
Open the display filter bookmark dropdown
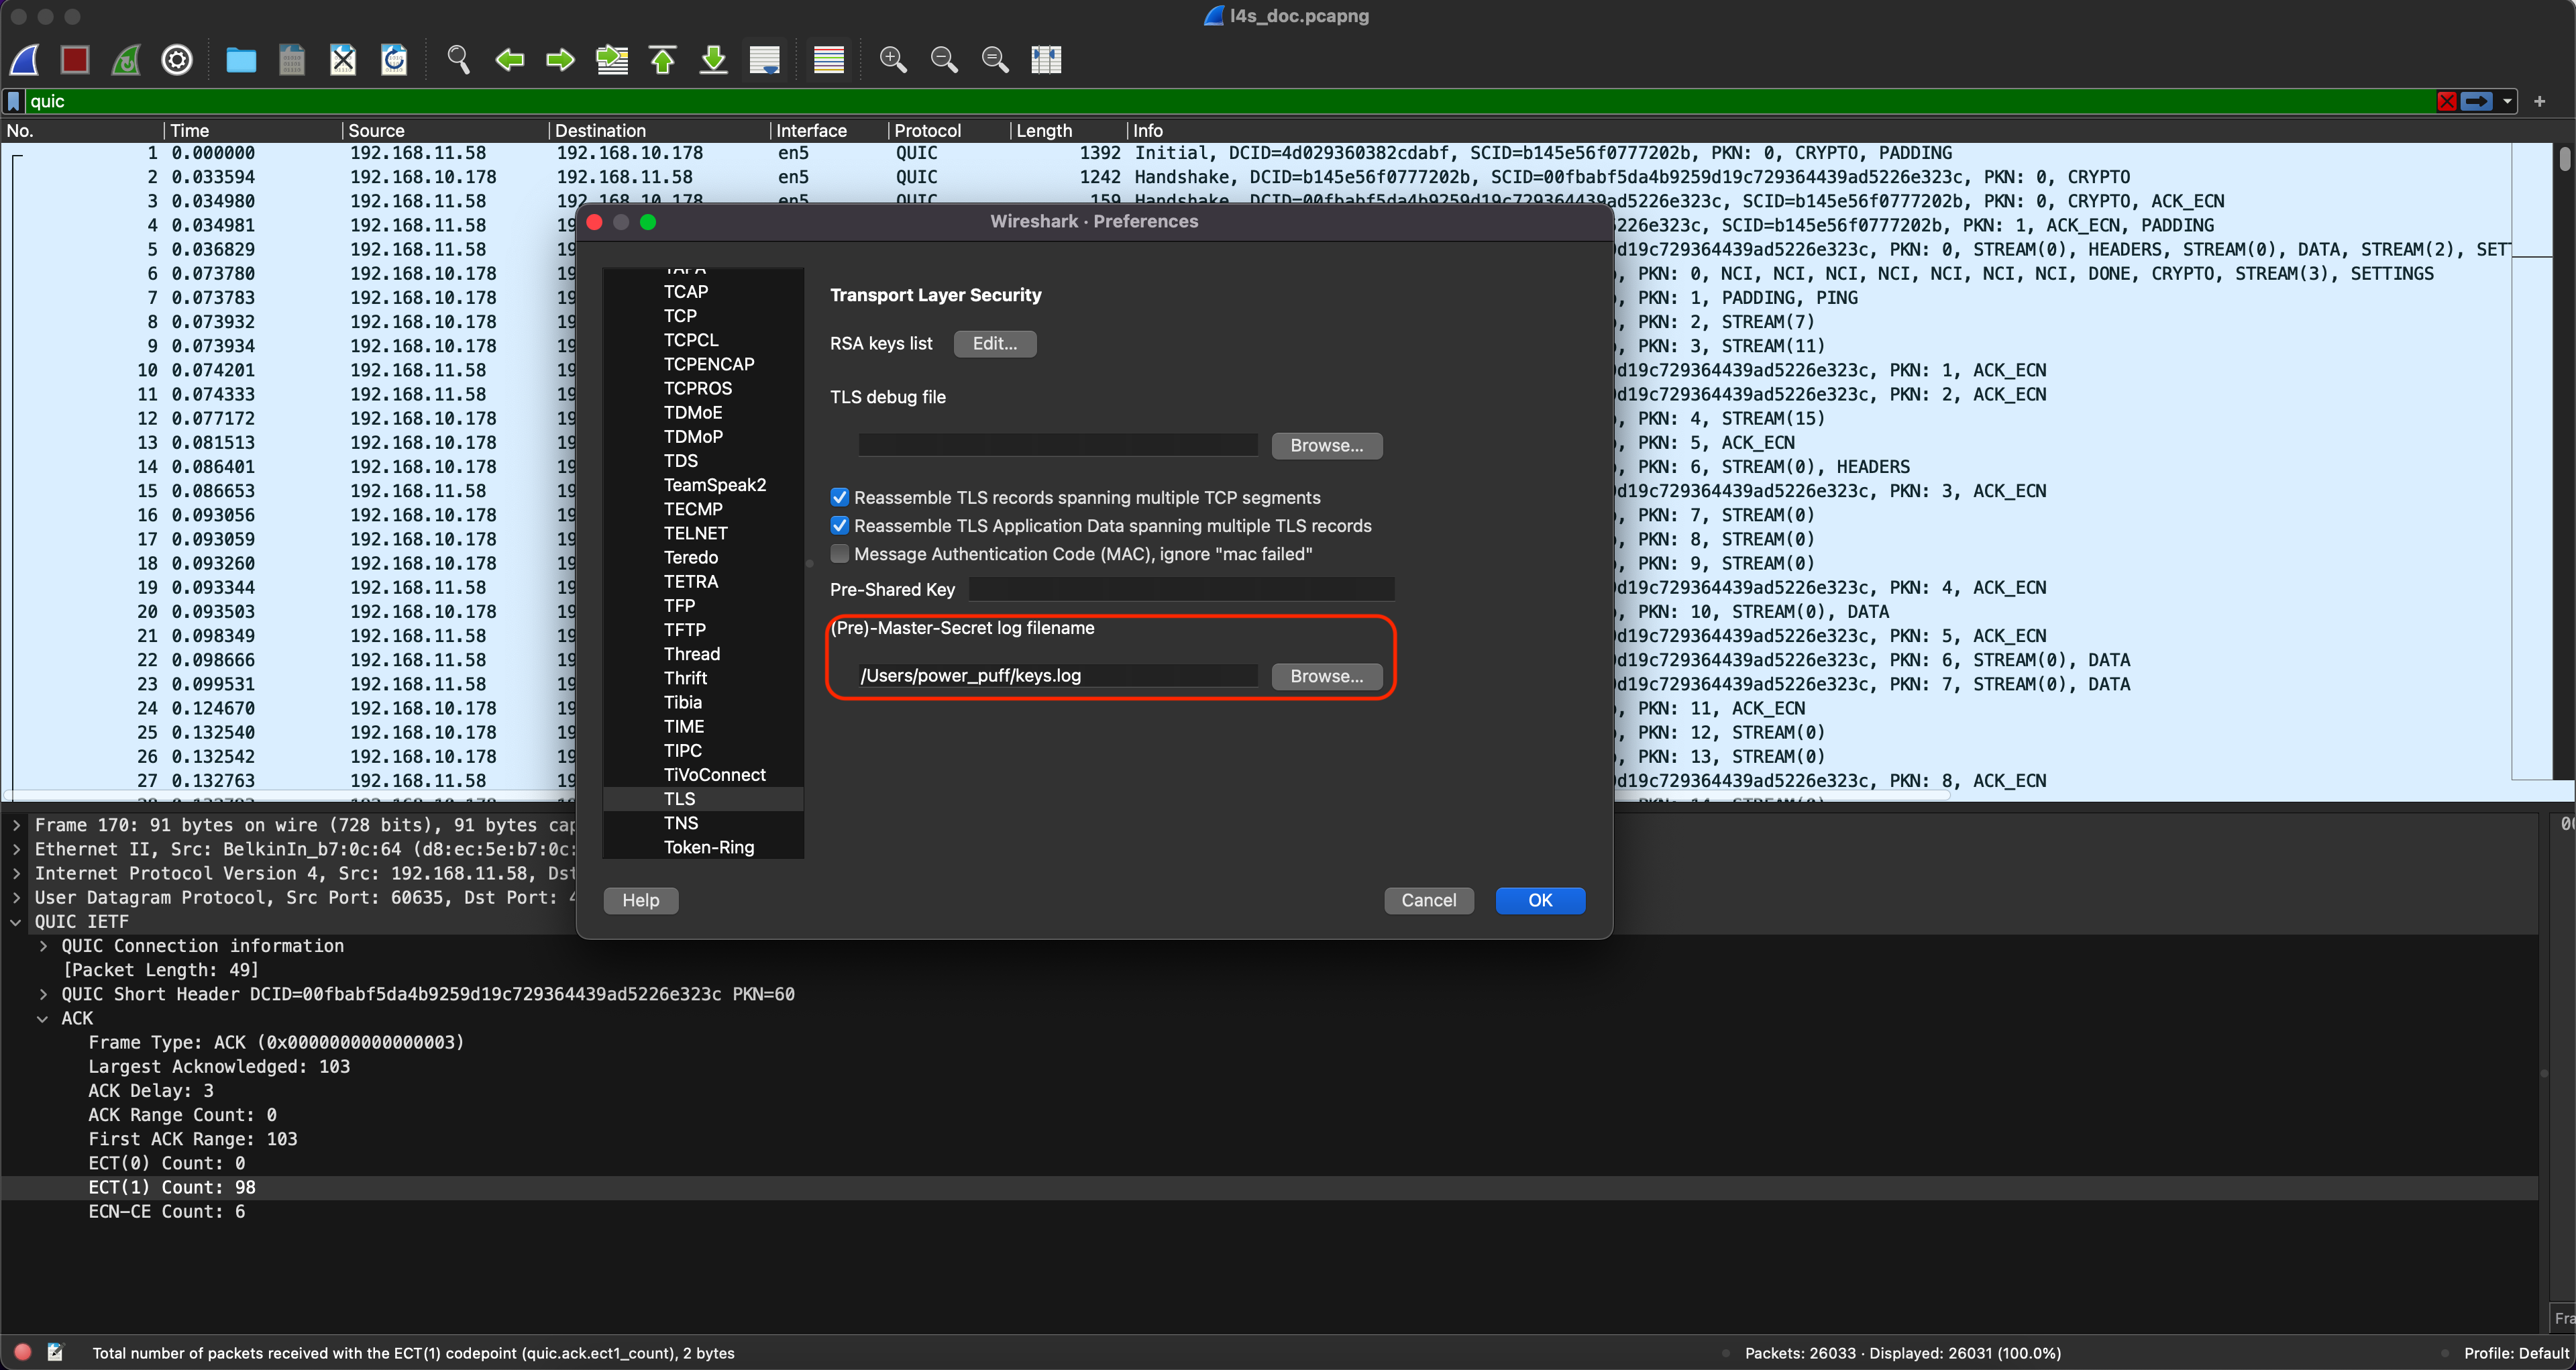(13, 101)
